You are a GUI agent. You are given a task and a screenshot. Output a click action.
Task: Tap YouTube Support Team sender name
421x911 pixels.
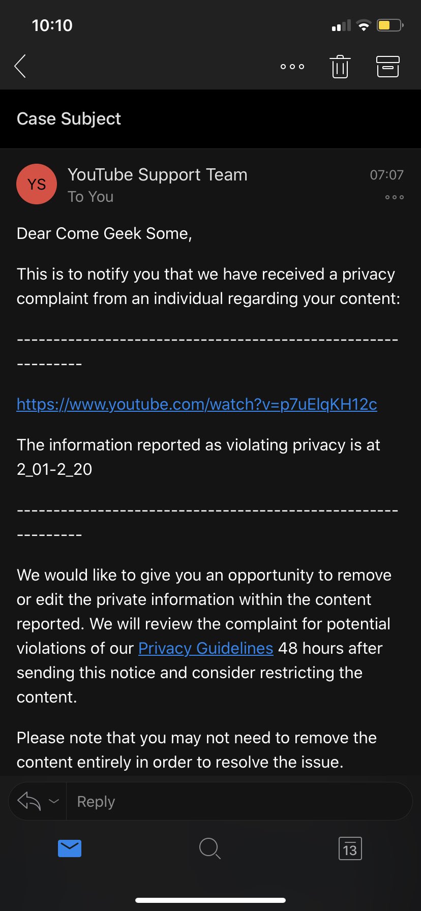[157, 174]
